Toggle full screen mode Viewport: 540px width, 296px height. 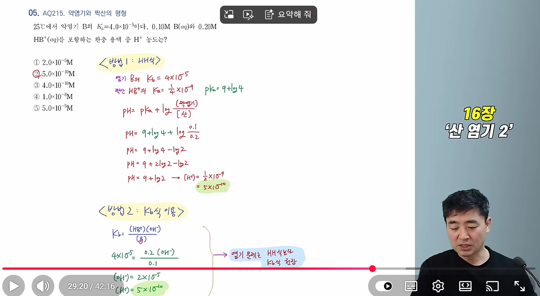coord(519,286)
